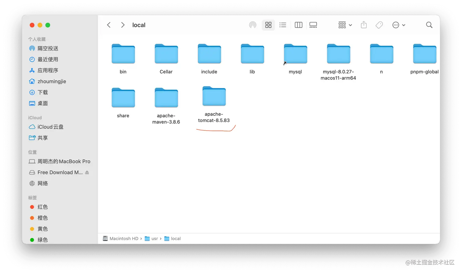Viewport: 462px width, 273px height.
Task: Switch to column view
Action: [x=299, y=25]
